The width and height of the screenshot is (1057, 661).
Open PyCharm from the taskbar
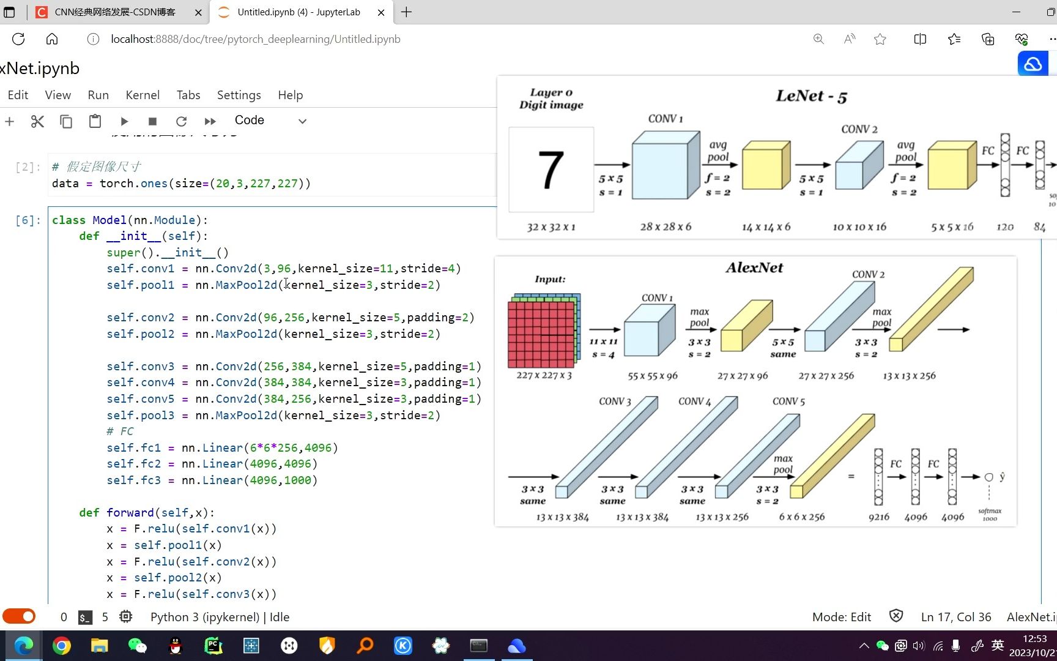coord(213,646)
